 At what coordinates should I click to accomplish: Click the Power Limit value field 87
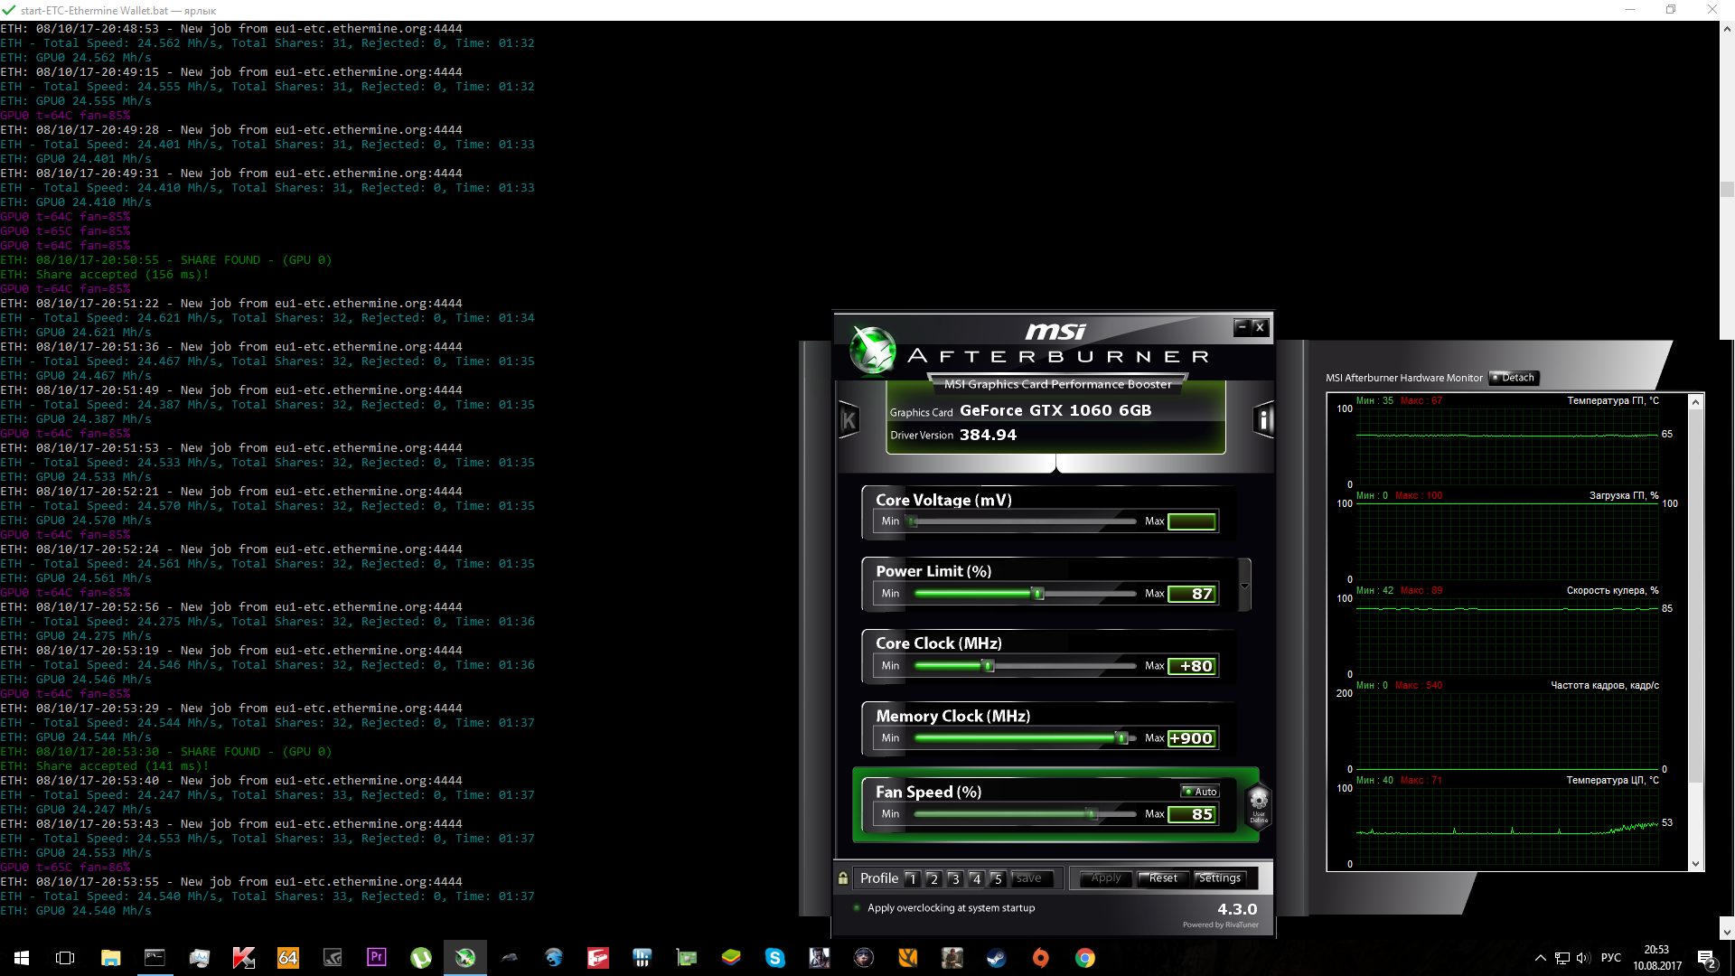(1192, 594)
